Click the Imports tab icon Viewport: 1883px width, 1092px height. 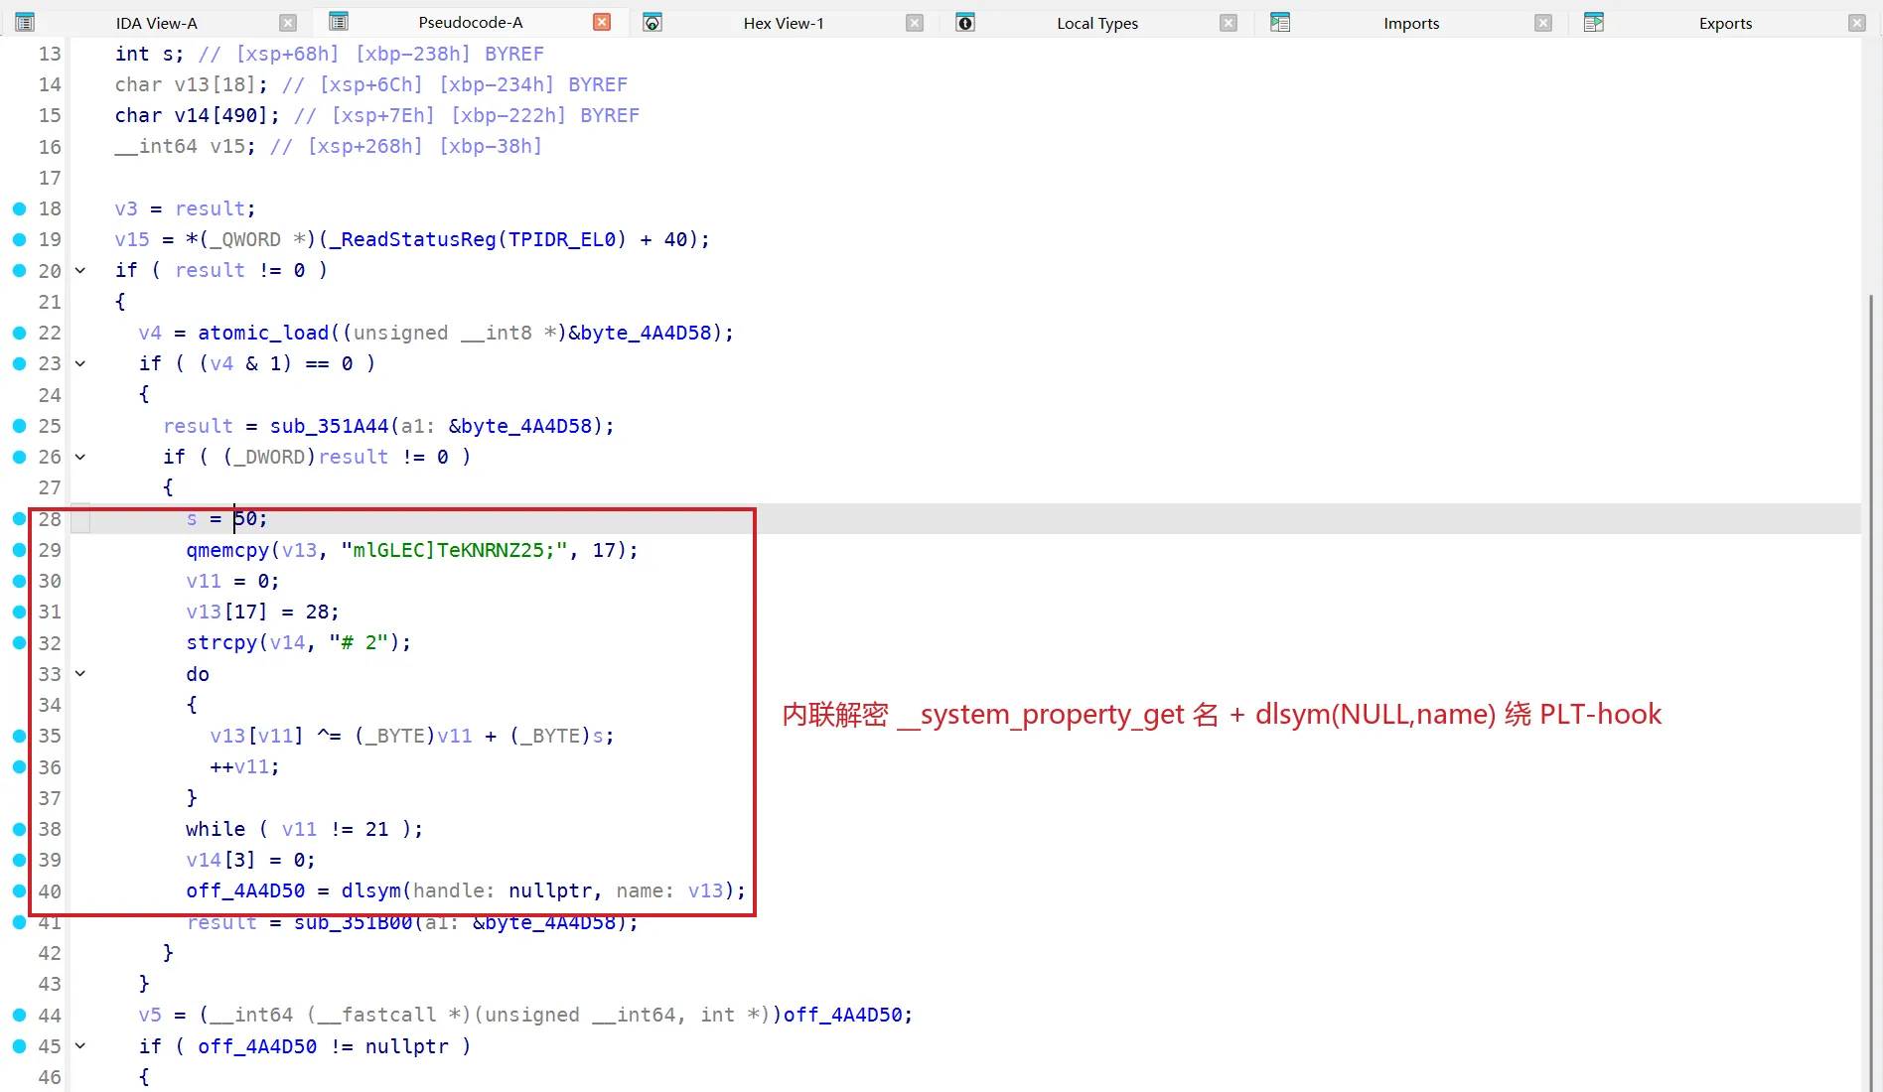[x=1280, y=22]
